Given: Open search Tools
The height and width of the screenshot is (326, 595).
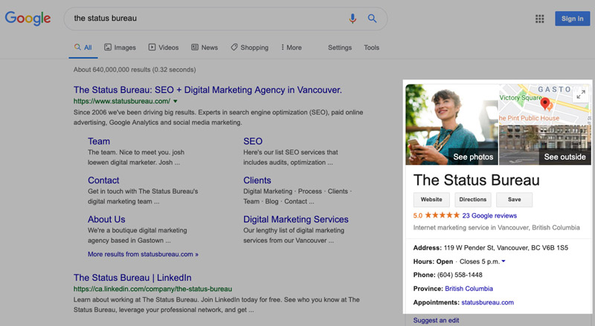Looking at the screenshot, I should click(x=371, y=48).
